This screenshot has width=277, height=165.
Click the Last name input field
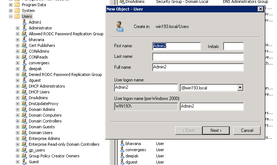click(198, 57)
